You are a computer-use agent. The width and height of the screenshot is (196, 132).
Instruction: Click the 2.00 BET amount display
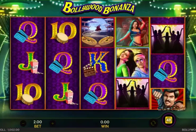pyautogui.click(x=38, y=124)
